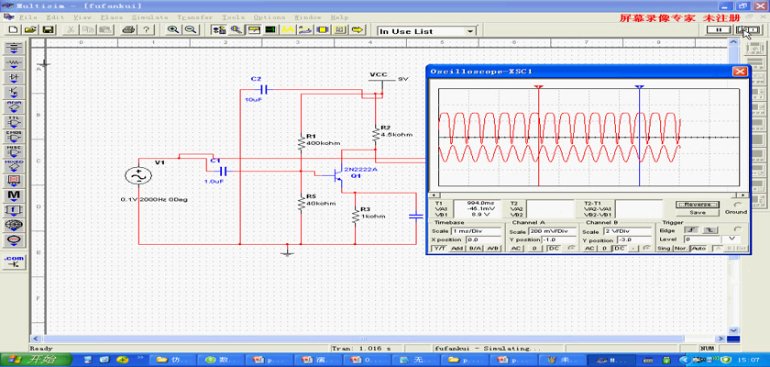The height and width of the screenshot is (367, 770).
Task: Select Add timebase mode in oscilloscope
Action: pos(456,249)
